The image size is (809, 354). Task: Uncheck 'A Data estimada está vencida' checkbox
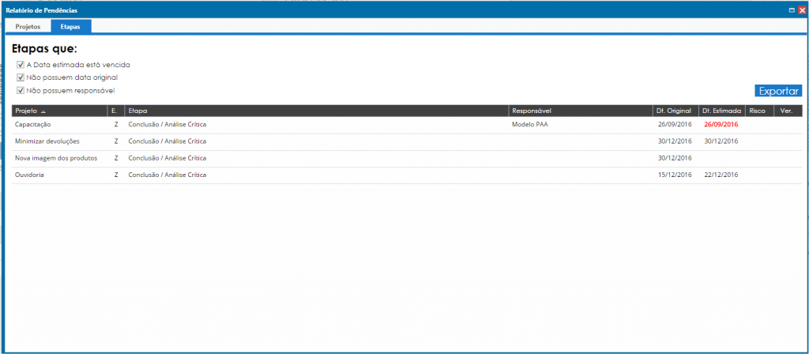[21, 65]
